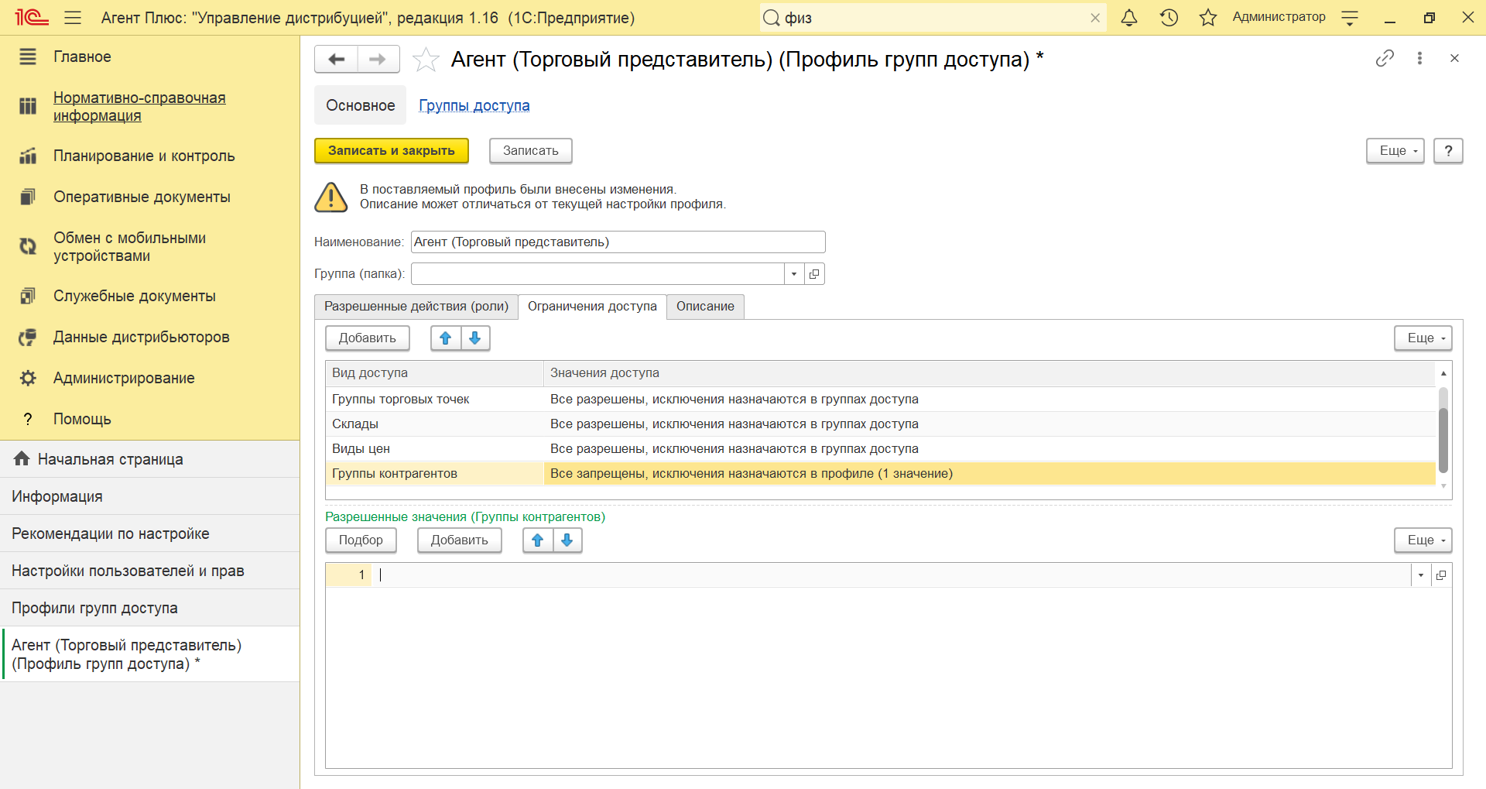Switch to Описание tab
This screenshot has width=1486, height=789.
point(705,307)
